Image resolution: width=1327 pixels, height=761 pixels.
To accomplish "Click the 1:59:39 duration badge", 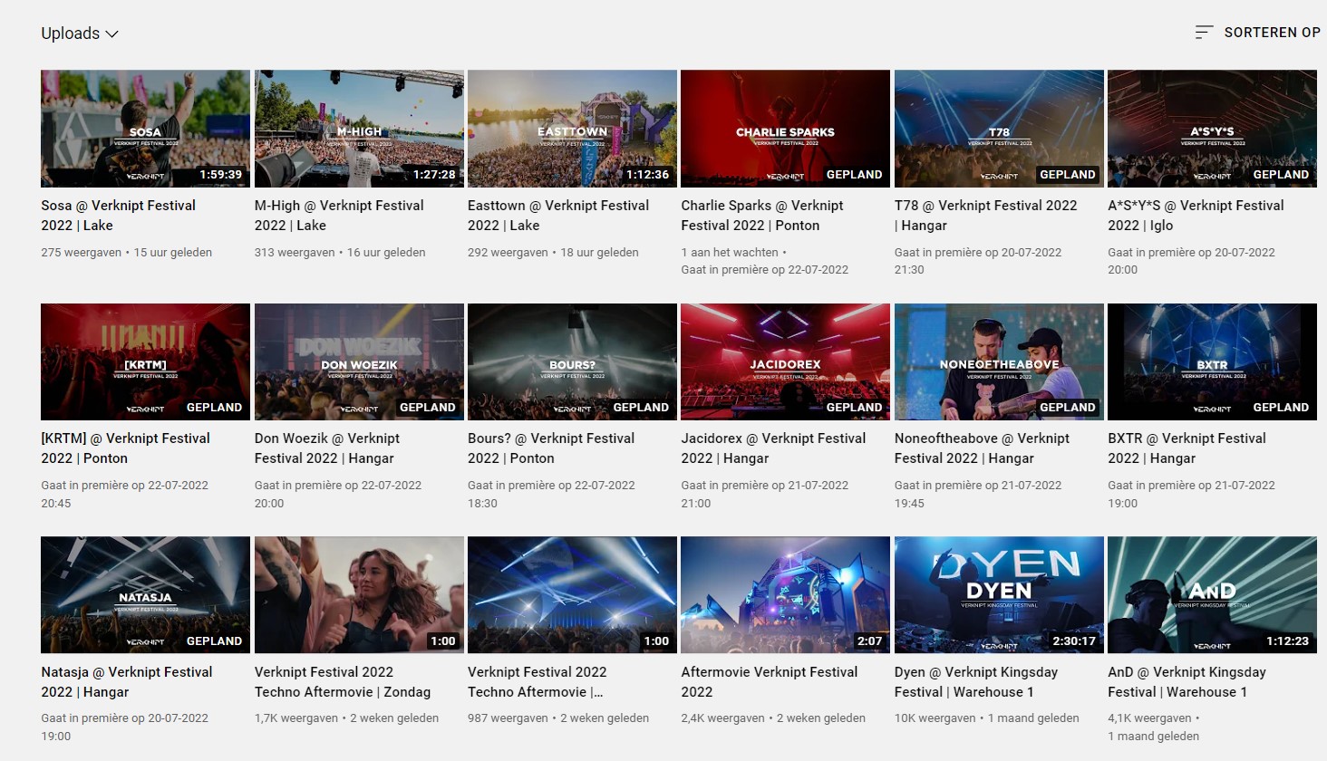I will 220,175.
